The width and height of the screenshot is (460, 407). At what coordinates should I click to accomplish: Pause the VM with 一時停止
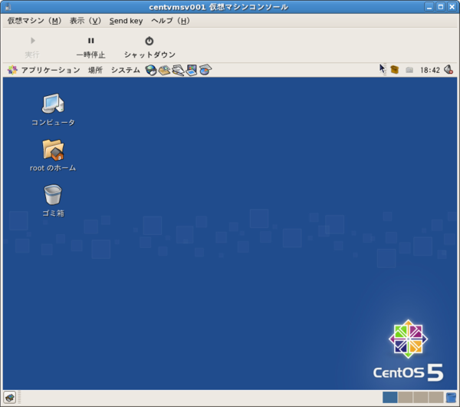coord(90,47)
